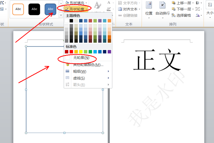Expand the 下移一层 dropdown arrow
This screenshot has width=214, height=143.
tap(193, 9)
